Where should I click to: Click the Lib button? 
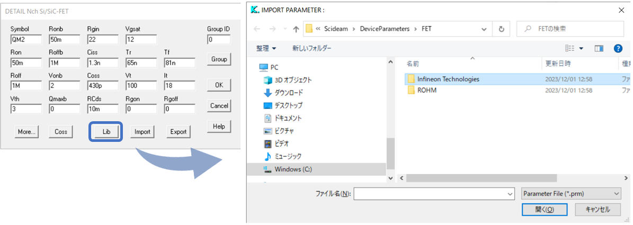106,132
